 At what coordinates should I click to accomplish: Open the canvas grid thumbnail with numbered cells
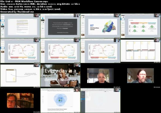point(141,51)
